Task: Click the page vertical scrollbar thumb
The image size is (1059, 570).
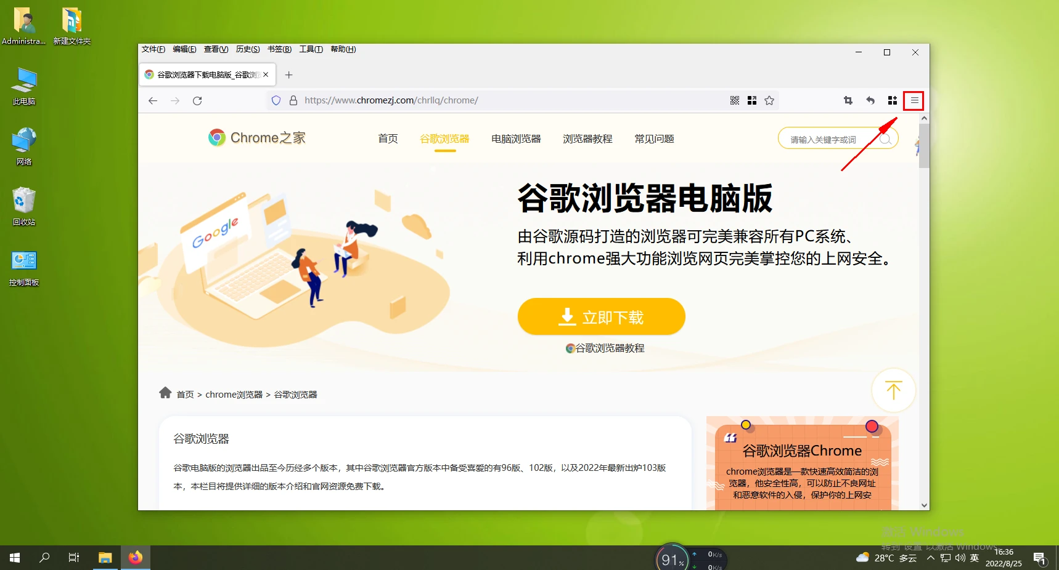Action: tap(924, 147)
